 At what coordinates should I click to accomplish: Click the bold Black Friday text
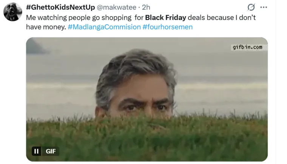click(166, 18)
